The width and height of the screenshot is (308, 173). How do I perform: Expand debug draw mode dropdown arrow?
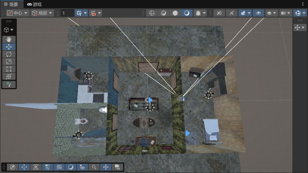coord(204,13)
